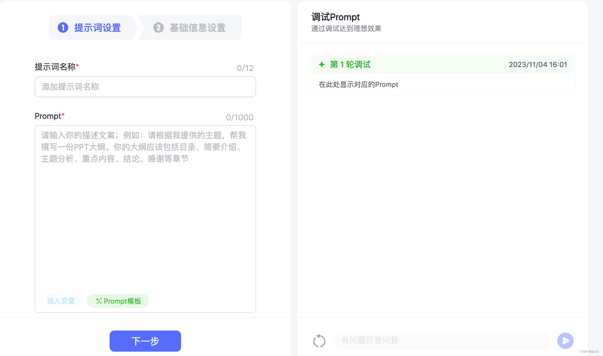Switch to 基础信息设置 step tab
The height and width of the screenshot is (356, 603).
197,28
